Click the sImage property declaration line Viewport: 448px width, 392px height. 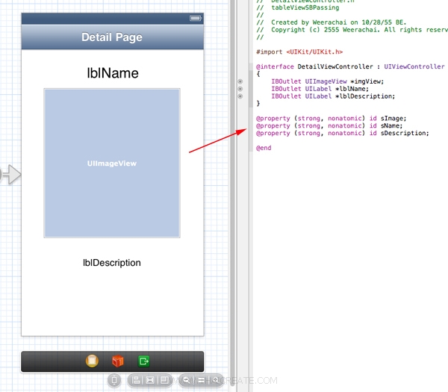(331, 118)
